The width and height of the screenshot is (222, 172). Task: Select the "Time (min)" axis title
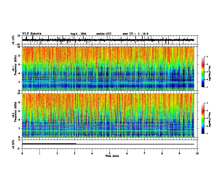(112, 156)
